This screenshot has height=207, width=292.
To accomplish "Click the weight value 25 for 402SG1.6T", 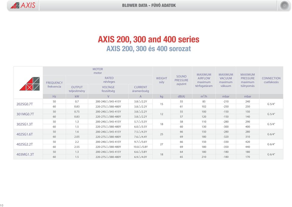I will pyautogui.click(x=162, y=134).
